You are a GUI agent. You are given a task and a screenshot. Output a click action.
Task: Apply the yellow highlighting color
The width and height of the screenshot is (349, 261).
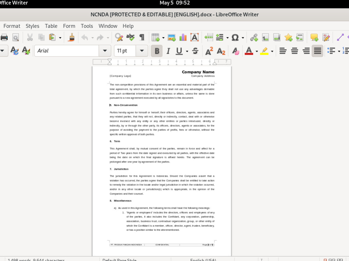coord(264,51)
